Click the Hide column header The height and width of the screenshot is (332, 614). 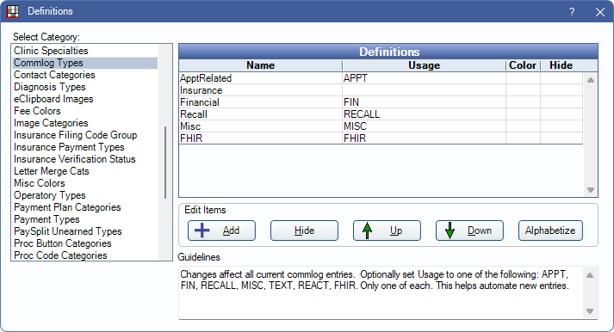[561, 65]
